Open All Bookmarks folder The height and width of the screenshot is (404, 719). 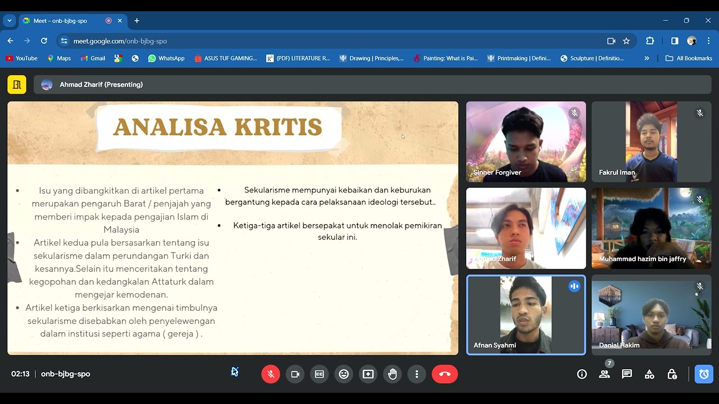(x=689, y=58)
